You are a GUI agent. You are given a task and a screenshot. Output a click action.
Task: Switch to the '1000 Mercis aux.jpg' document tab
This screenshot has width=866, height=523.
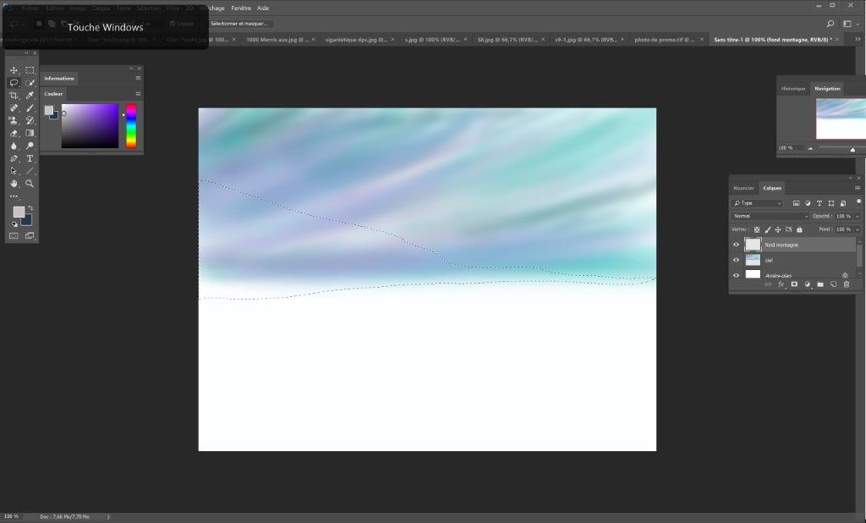point(278,39)
